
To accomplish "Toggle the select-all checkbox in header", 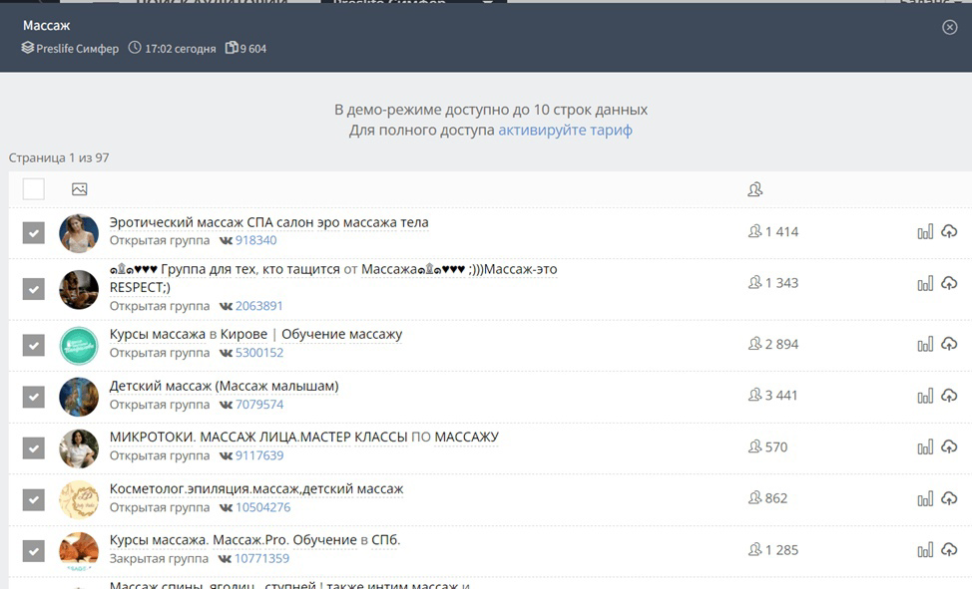I will point(34,189).
